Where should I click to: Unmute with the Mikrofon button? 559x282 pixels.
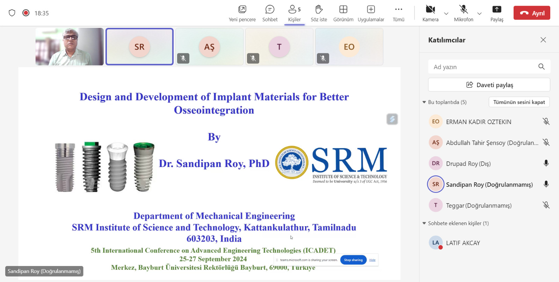tap(463, 9)
